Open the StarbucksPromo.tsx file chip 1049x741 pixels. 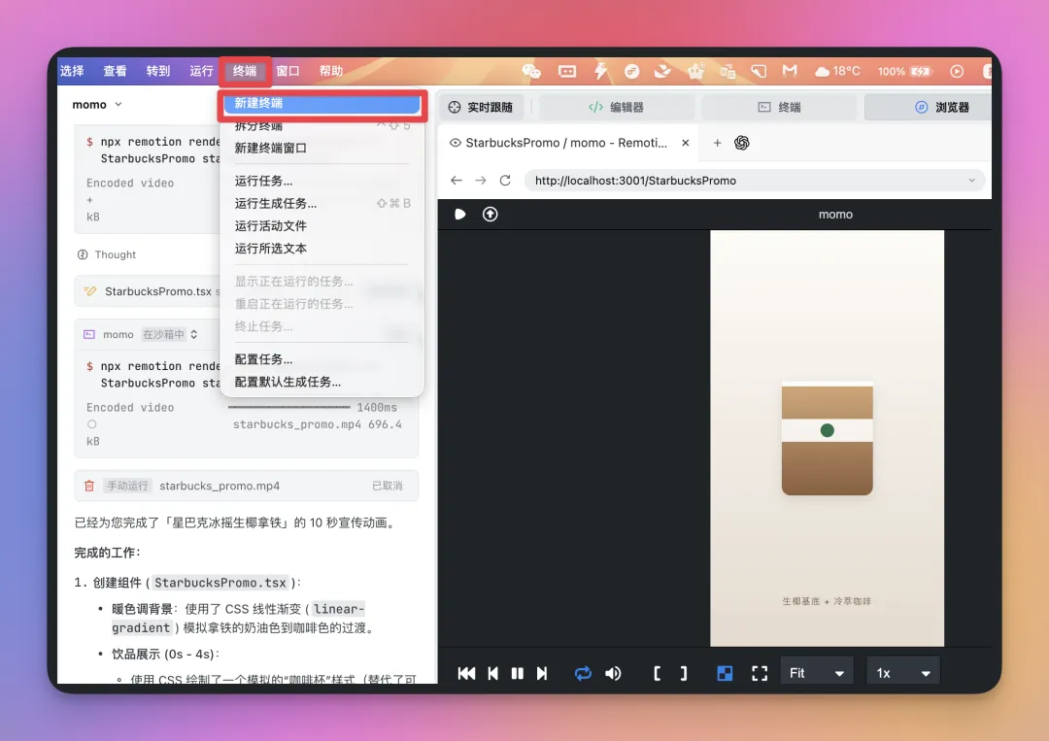(158, 291)
